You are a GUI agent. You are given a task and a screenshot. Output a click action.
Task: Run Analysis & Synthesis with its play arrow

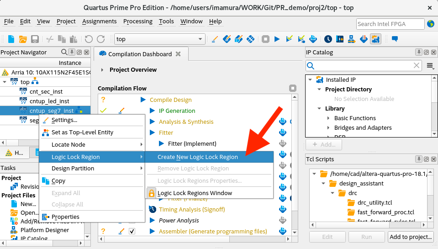pos(152,122)
